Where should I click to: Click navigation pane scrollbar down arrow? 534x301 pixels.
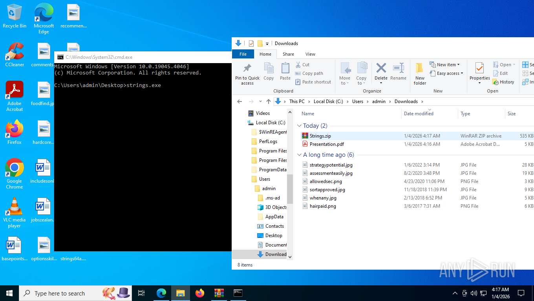pos(290,257)
